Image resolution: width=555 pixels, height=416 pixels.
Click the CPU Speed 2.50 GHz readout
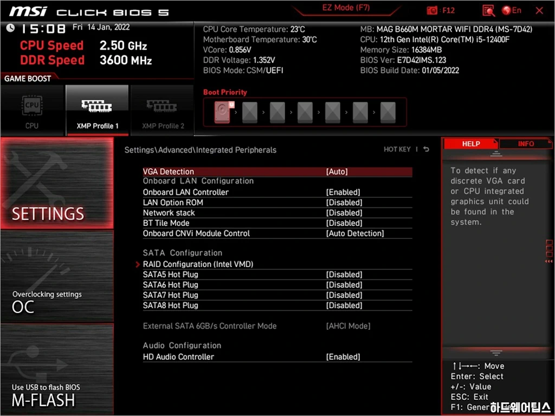click(83, 45)
